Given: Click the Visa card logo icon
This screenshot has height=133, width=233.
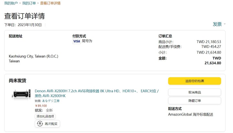Looking at the screenshot, I should [x=76, y=41].
